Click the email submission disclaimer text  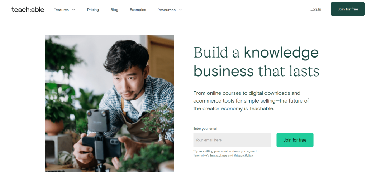pyautogui.click(x=226, y=153)
